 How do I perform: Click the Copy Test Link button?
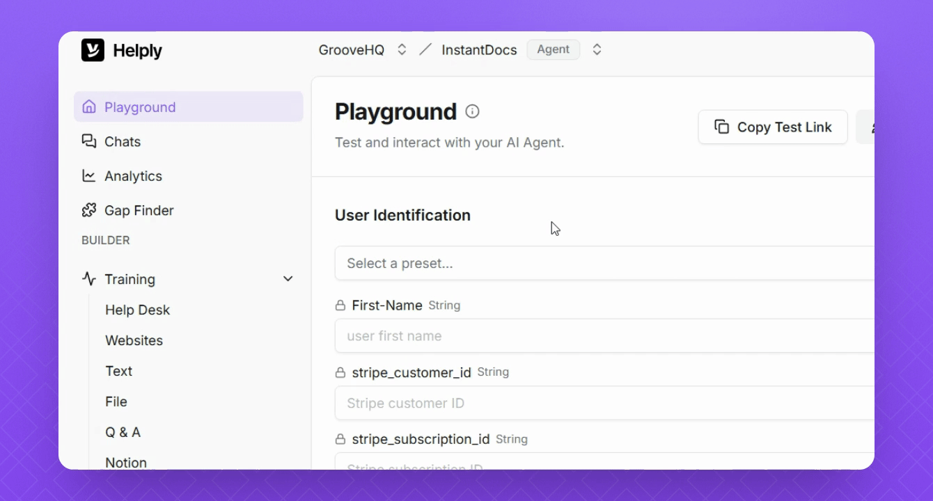coord(773,127)
